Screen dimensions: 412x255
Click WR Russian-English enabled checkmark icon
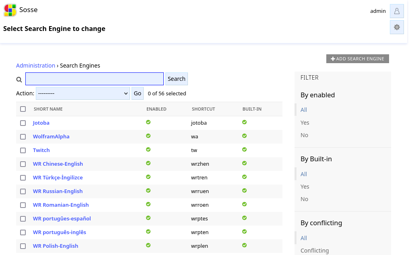click(x=148, y=190)
